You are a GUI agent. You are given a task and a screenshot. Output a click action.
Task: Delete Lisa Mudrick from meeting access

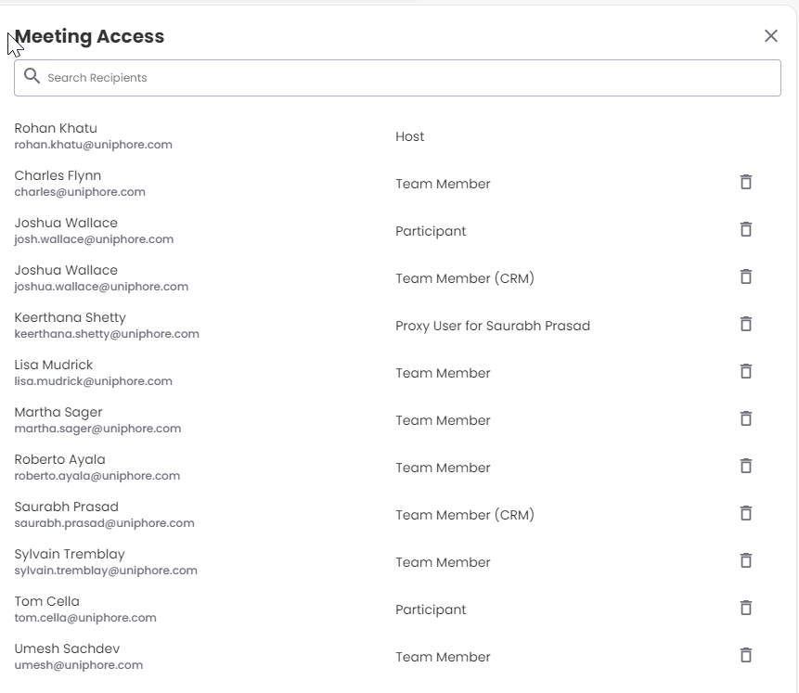746,371
